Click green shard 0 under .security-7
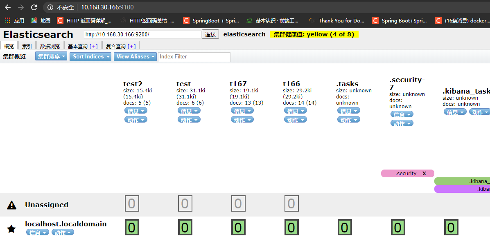This screenshot has height=239, width=490. tap(398, 227)
